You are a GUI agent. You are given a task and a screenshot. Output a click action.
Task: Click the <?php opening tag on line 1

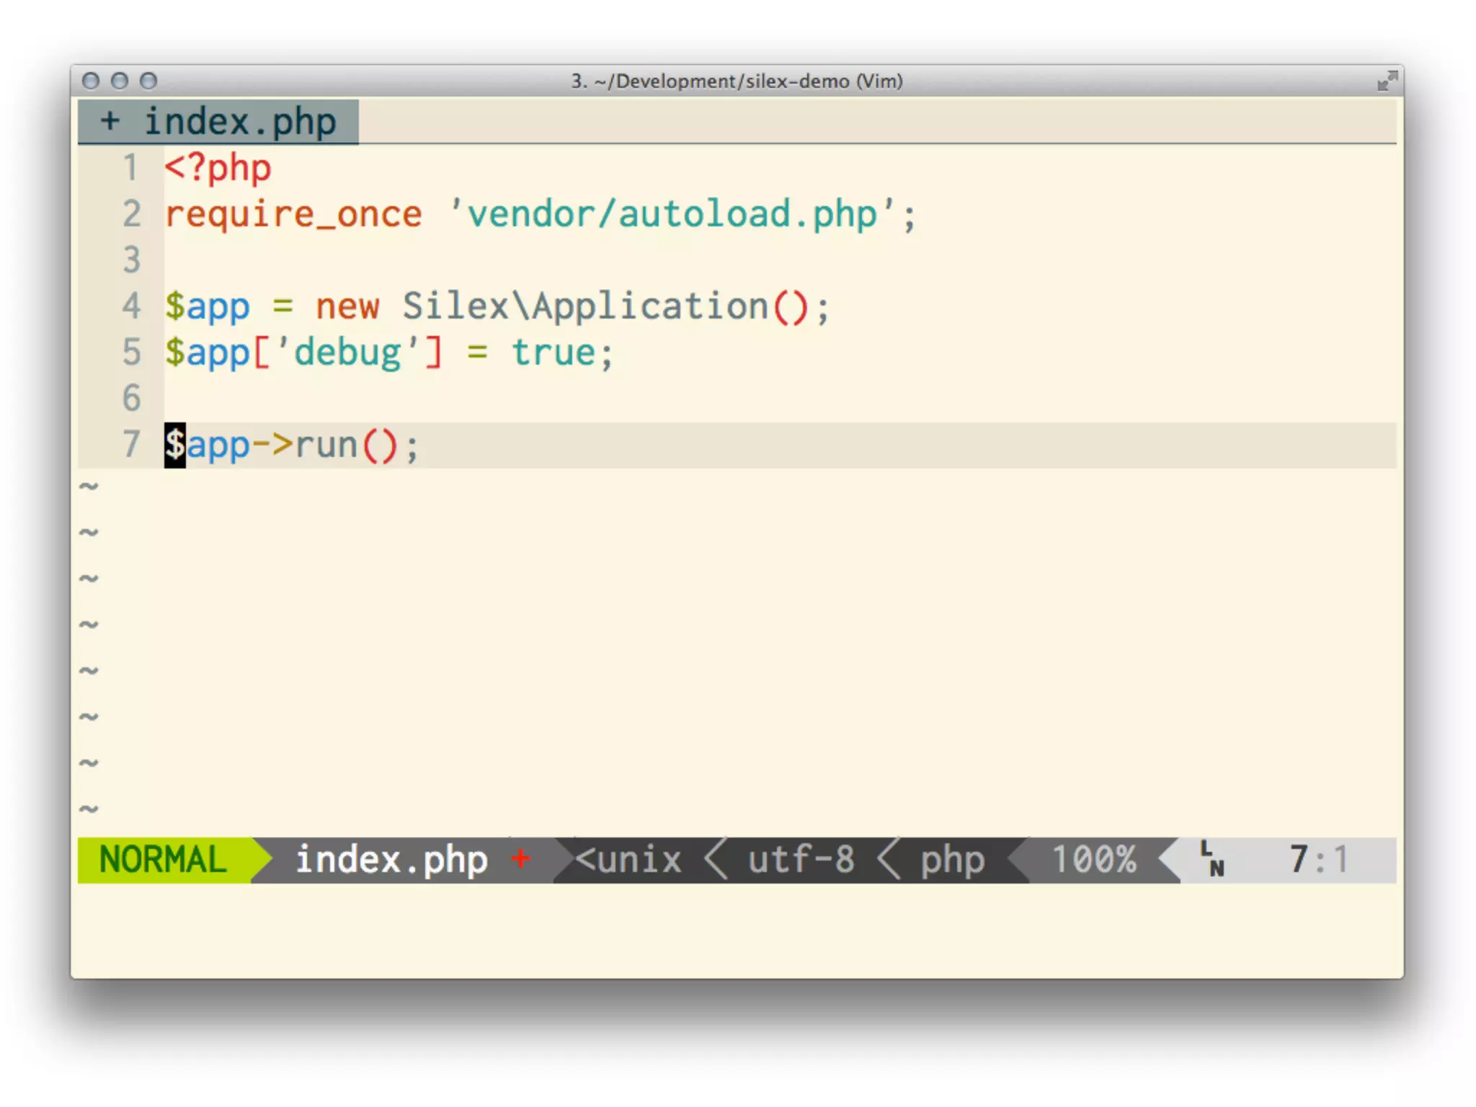[218, 168]
